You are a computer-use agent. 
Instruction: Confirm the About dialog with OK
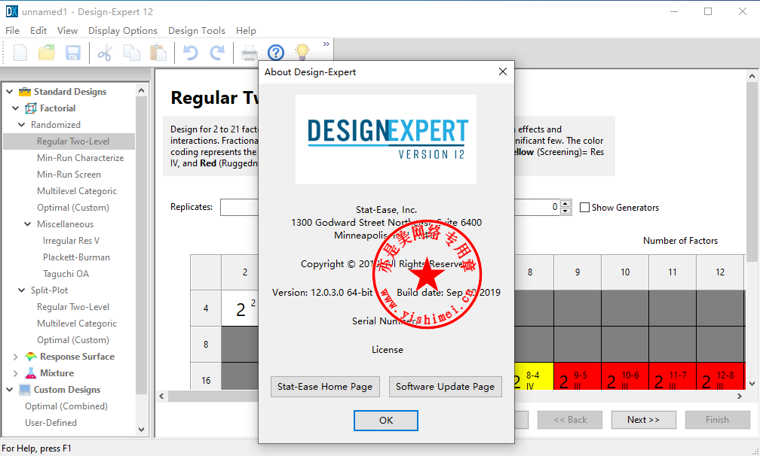386,420
